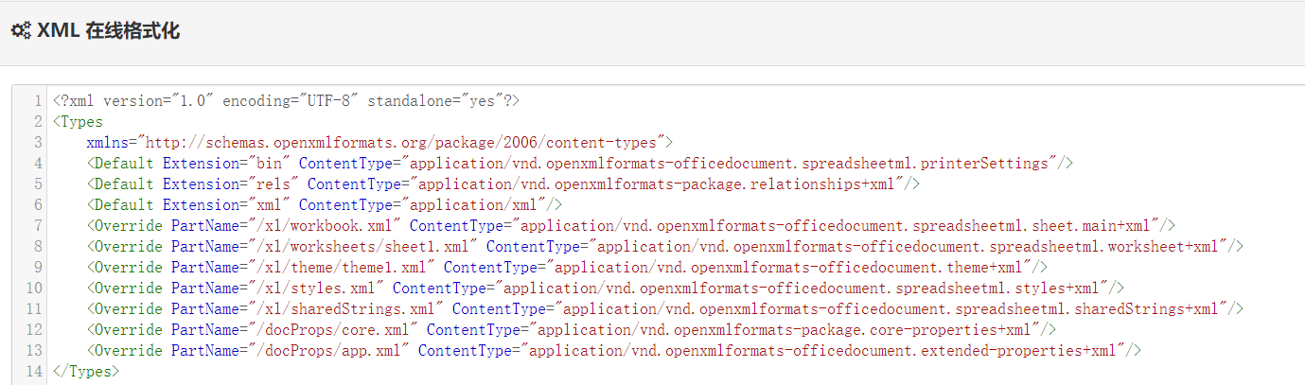This screenshot has width=1305, height=385.
Task: Click the /xl/workbook.xml PartName value
Action: pos(333,226)
